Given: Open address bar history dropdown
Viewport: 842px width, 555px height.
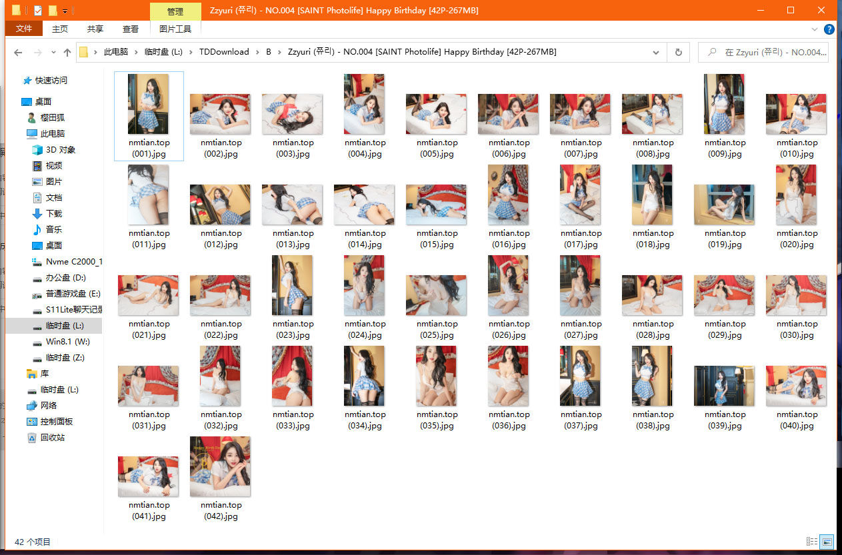Looking at the screenshot, I should tap(656, 52).
